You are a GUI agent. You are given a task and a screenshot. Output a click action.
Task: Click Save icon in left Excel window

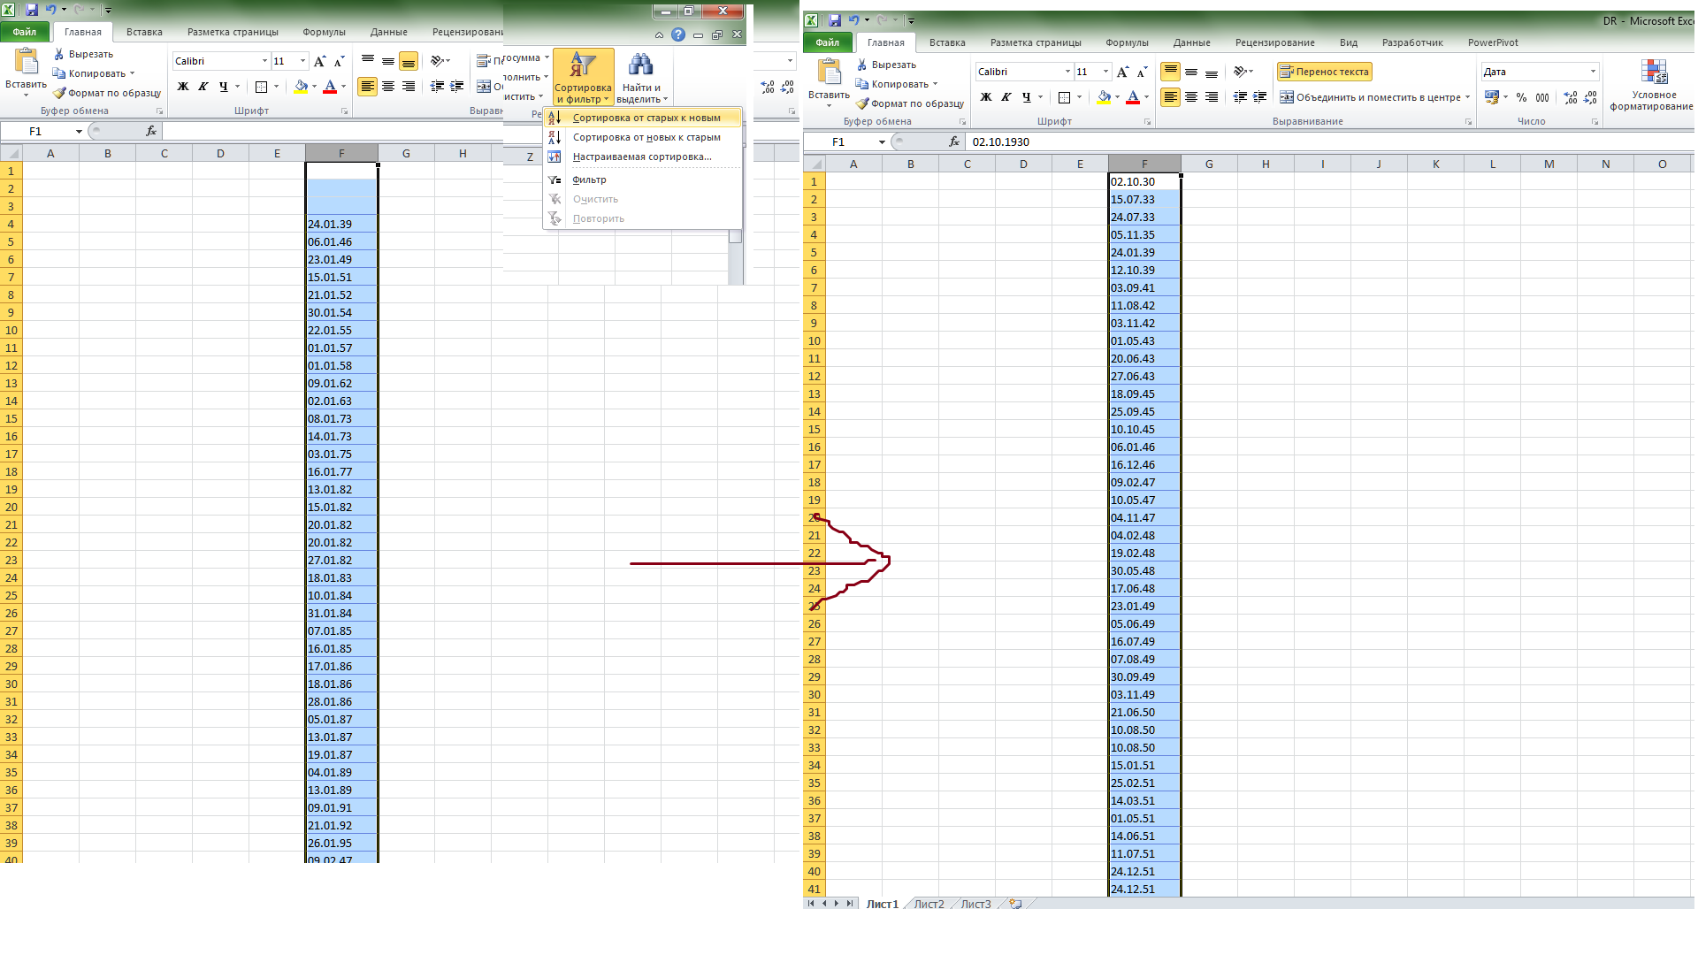point(32,10)
